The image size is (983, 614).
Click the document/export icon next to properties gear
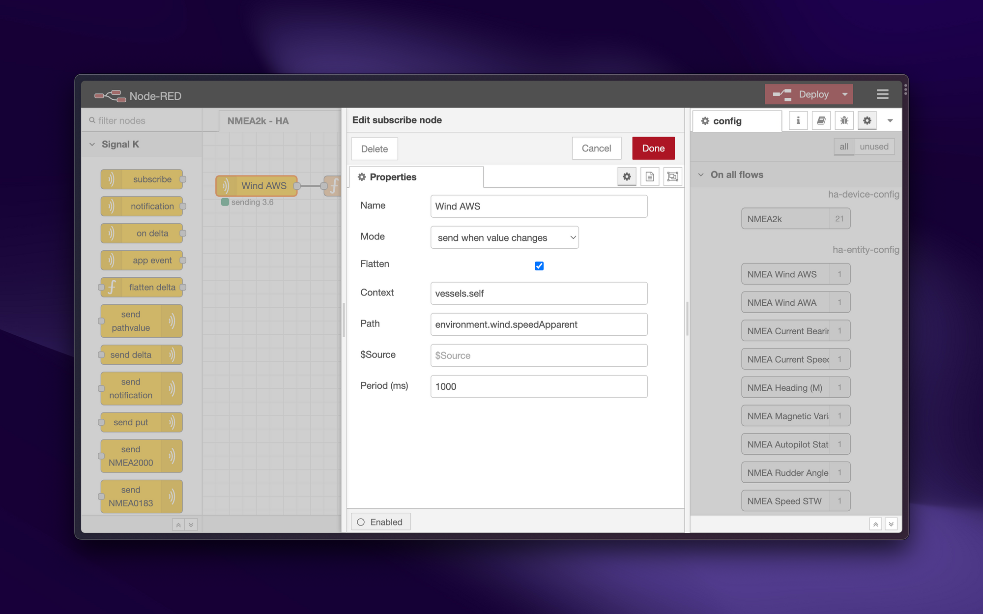(x=649, y=177)
